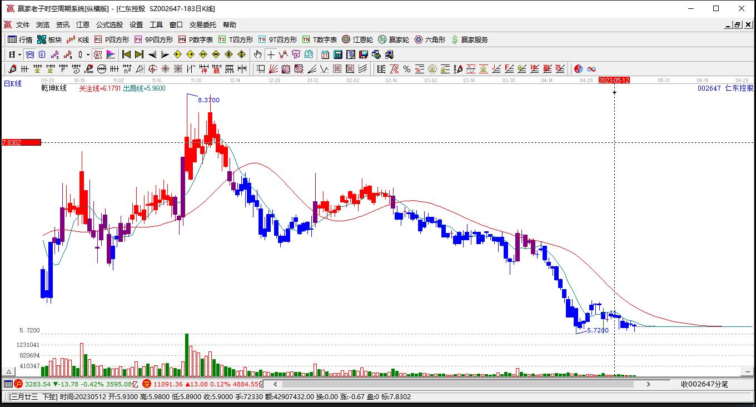Screen dimensions: 756x407
Task: Click the highlighted 2023-05-12 date marker
Action: pos(614,81)
